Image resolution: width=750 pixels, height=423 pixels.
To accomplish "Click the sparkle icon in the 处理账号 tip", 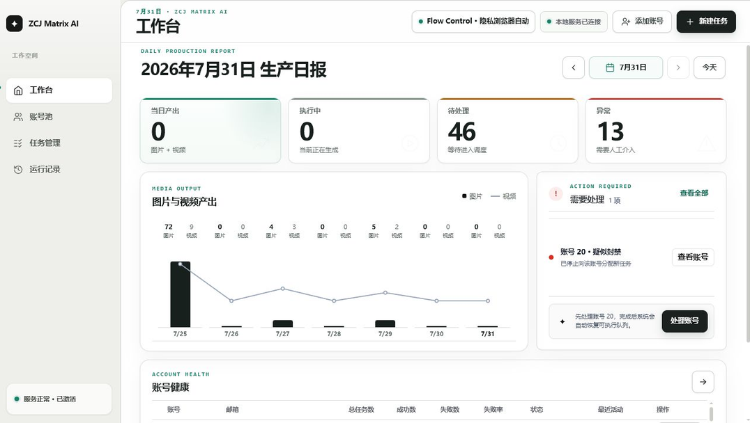I will (562, 321).
